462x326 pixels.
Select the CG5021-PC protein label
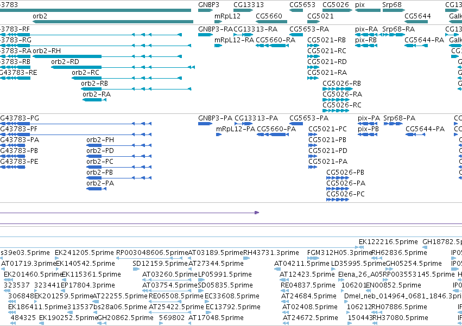[328, 129]
